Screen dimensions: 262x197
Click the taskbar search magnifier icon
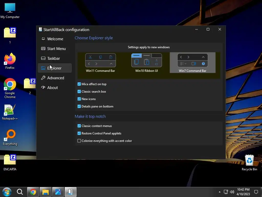coord(20,192)
